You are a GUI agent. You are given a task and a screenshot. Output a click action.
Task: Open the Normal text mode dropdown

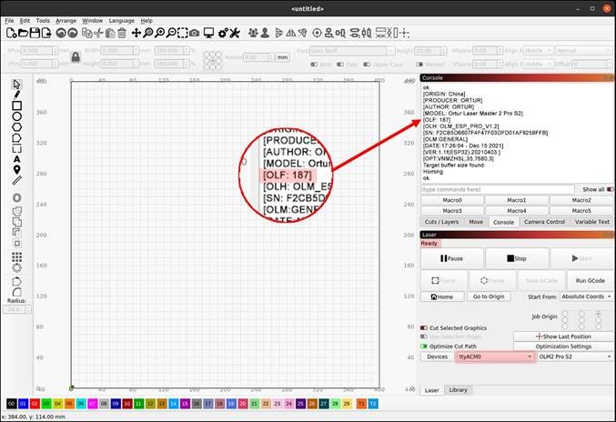tap(583, 51)
